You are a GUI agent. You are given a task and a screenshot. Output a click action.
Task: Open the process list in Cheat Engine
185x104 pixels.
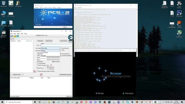click(12, 36)
